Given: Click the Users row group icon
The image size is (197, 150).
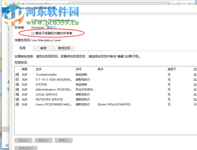Looking at the screenshot, I should [17, 104].
